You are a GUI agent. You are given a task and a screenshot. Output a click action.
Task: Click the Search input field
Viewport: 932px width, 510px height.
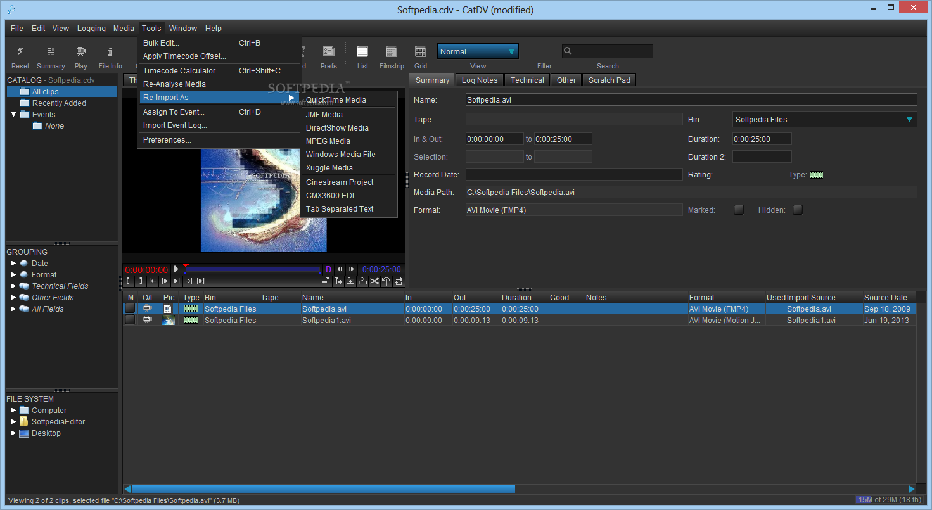(x=607, y=51)
